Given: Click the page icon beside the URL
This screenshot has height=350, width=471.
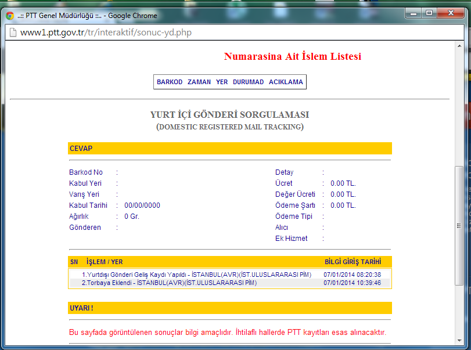Looking at the screenshot, I should point(13,33).
